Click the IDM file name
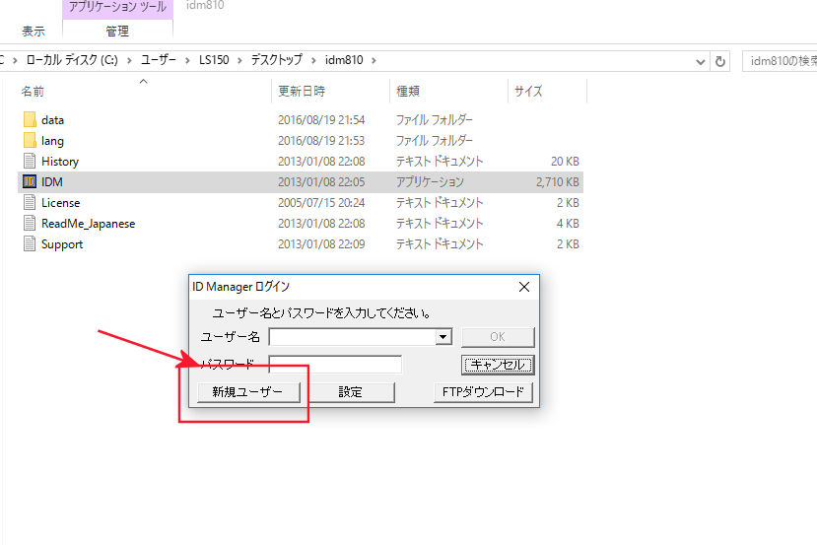The image size is (817, 545). pos(52,182)
